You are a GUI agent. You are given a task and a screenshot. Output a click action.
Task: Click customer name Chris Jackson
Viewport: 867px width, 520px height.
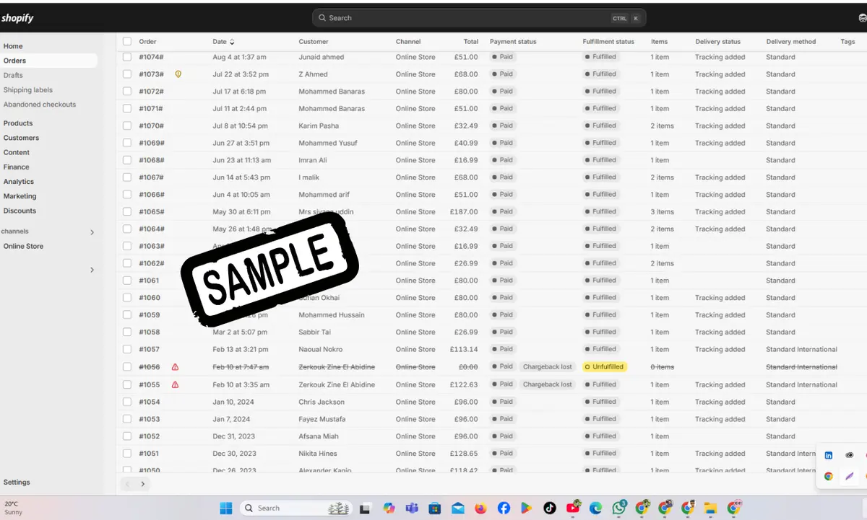point(322,402)
